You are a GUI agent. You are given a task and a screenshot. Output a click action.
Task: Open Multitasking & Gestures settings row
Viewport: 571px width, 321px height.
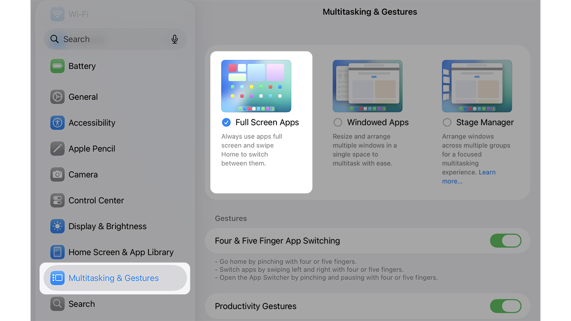[x=115, y=278]
